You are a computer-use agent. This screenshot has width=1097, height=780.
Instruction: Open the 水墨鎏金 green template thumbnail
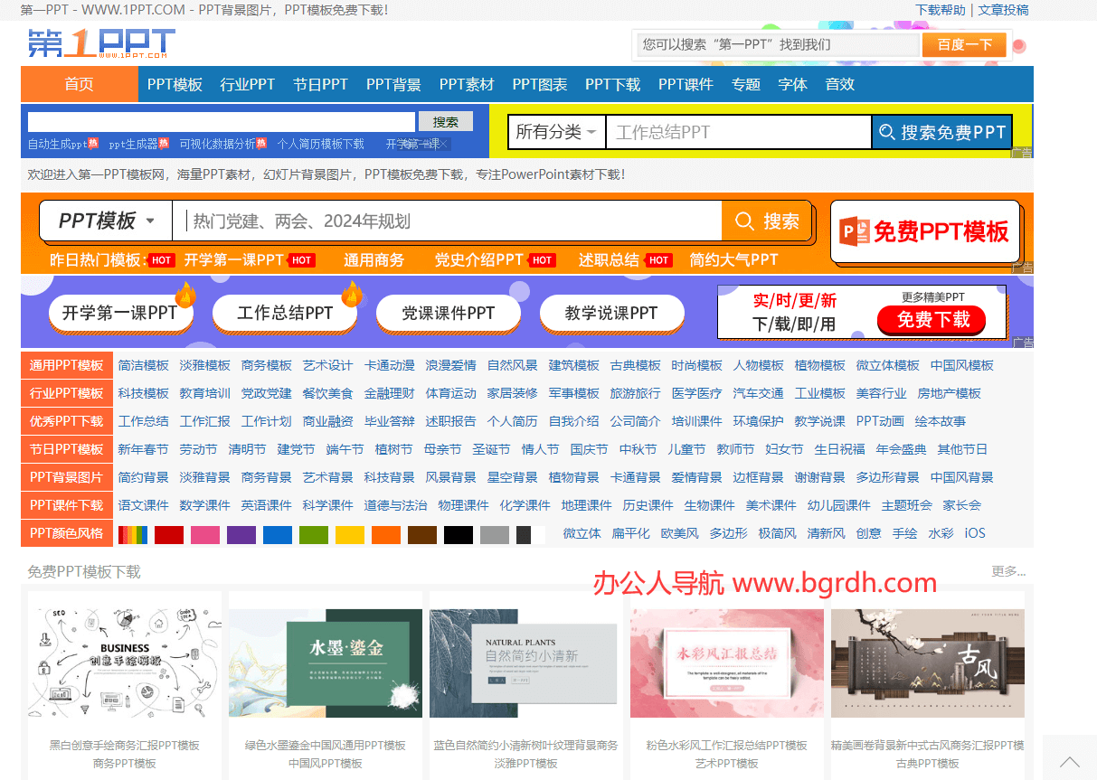point(325,663)
